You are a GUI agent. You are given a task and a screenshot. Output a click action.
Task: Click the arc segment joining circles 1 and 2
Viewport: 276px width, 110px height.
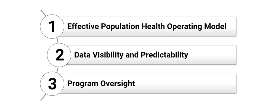tap(58, 40)
